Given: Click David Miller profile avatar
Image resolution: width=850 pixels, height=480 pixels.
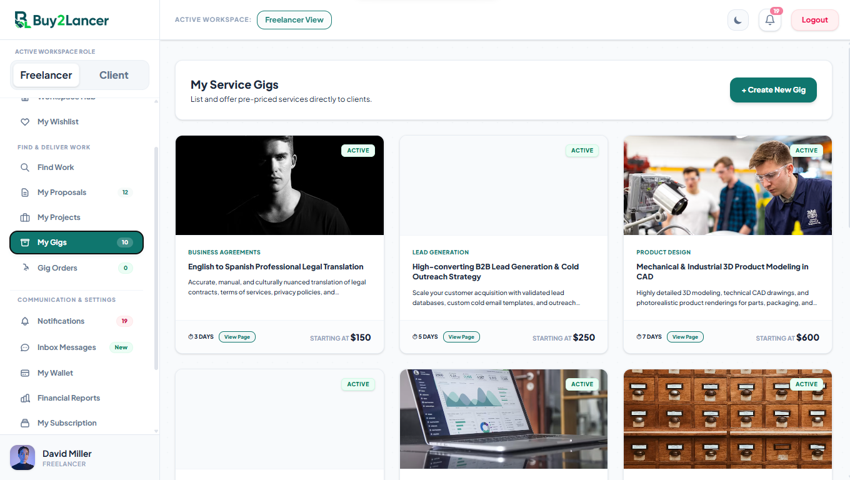Looking at the screenshot, I should pyautogui.click(x=22, y=457).
